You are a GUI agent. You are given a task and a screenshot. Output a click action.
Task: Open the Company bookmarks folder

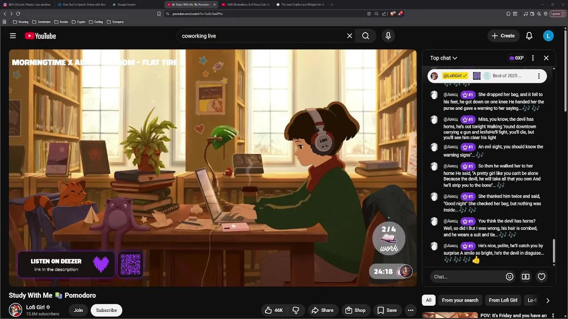pos(115,22)
